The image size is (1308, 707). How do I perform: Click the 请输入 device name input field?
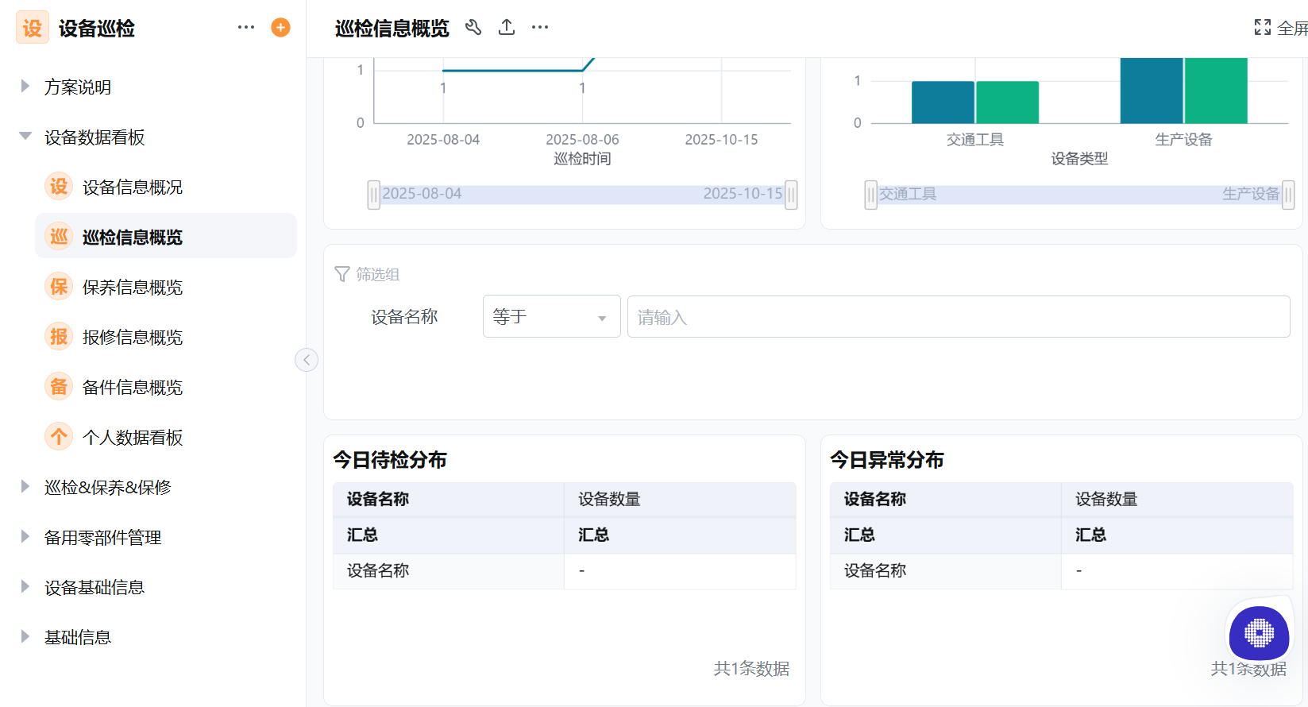(959, 316)
